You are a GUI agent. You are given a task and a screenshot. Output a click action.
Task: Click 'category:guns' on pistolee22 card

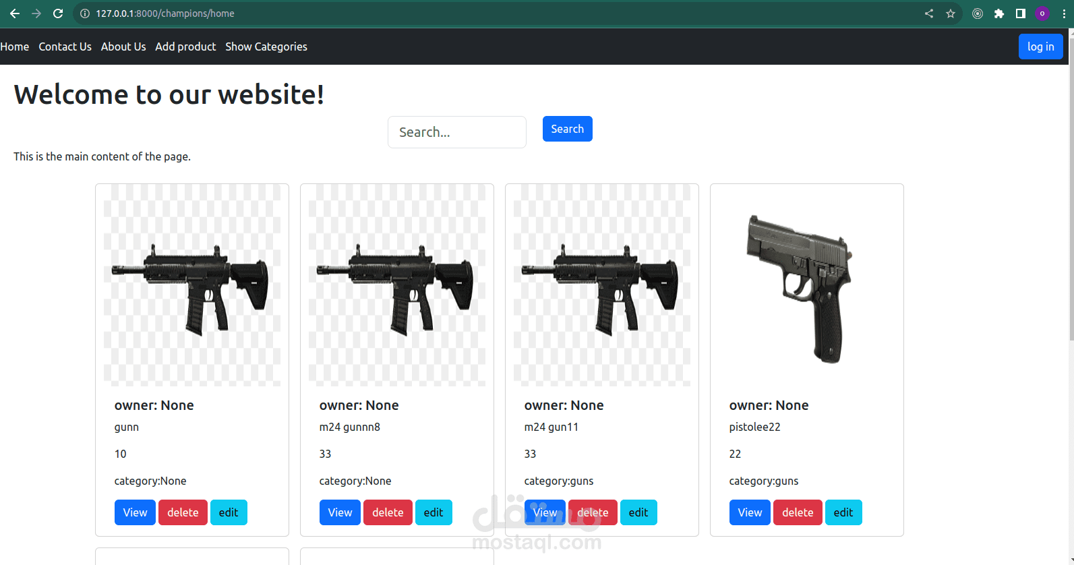tap(764, 481)
